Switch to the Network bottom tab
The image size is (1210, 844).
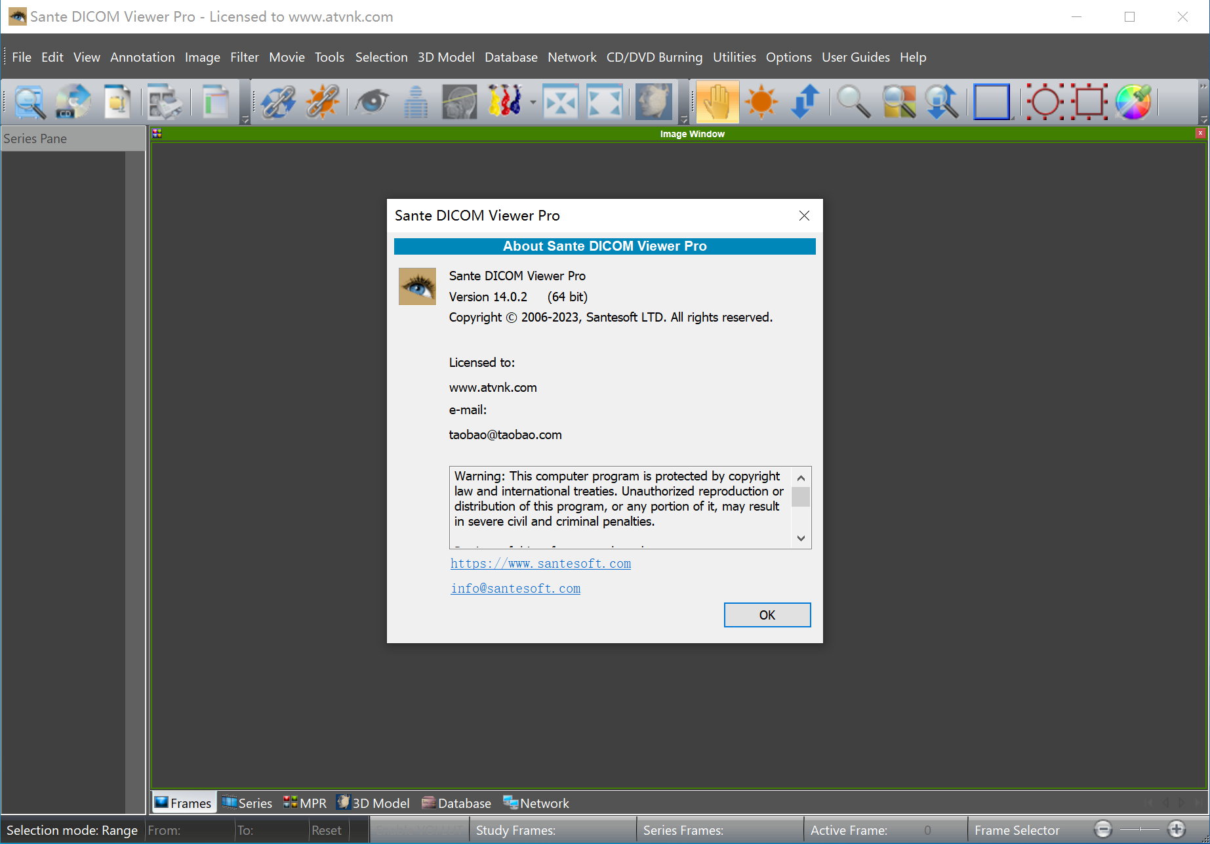click(x=536, y=803)
